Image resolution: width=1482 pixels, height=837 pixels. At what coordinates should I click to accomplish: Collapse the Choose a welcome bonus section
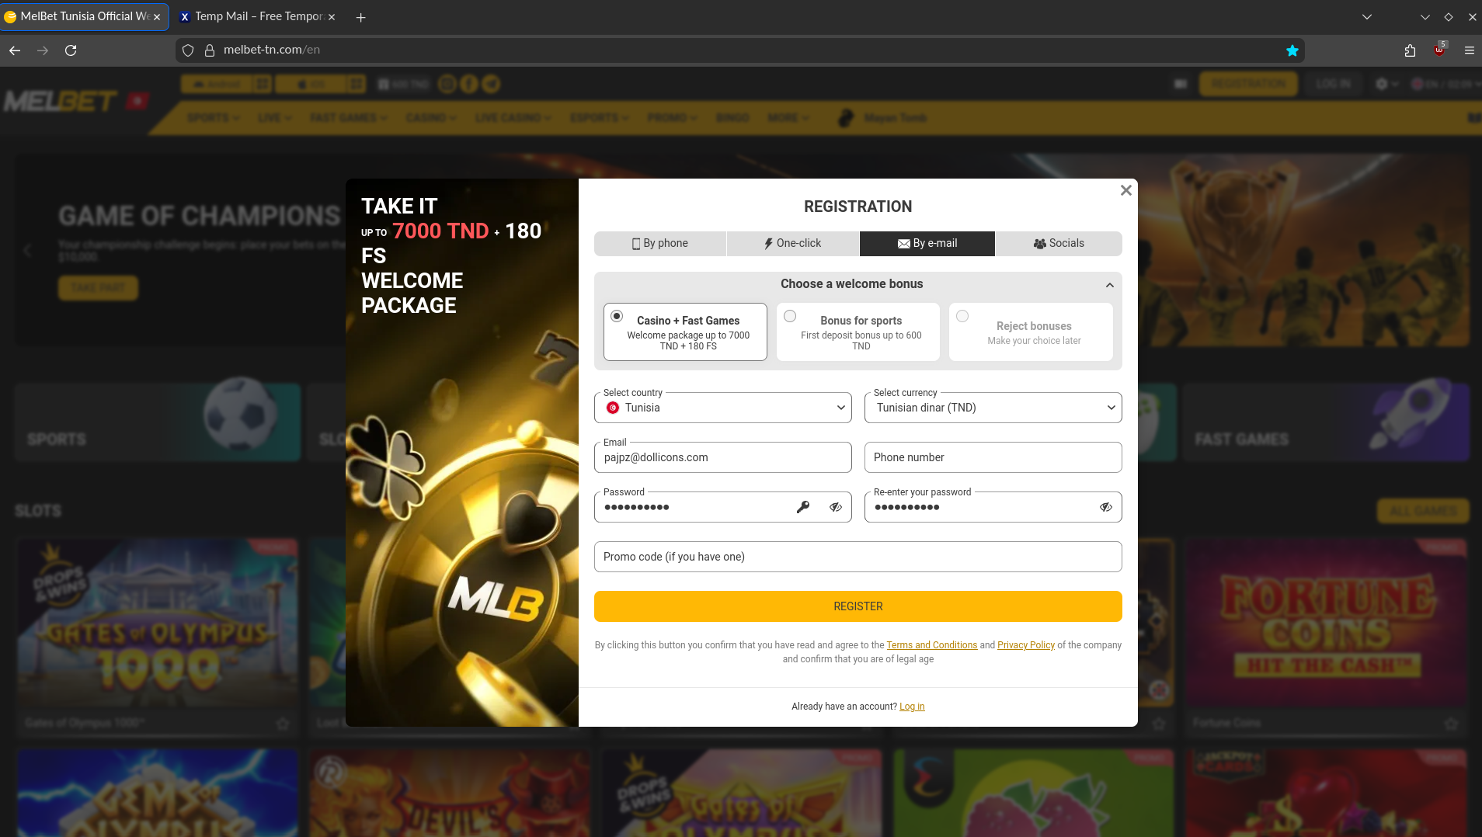pyautogui.click(x=1109, y=285)
